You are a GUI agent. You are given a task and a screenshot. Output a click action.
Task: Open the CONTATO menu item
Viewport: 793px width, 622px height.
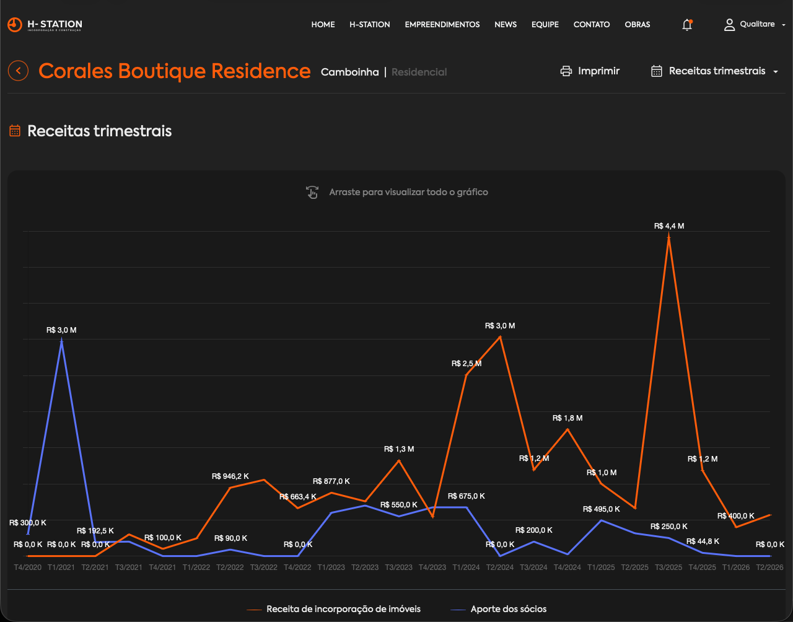click(x=592, y=25)
